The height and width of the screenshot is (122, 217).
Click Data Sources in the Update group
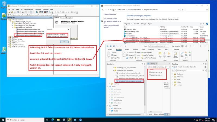[x=175, y=55]
